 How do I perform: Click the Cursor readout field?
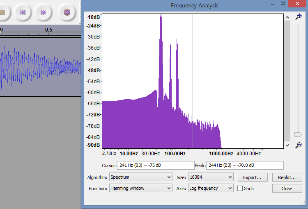click(156, 165)
